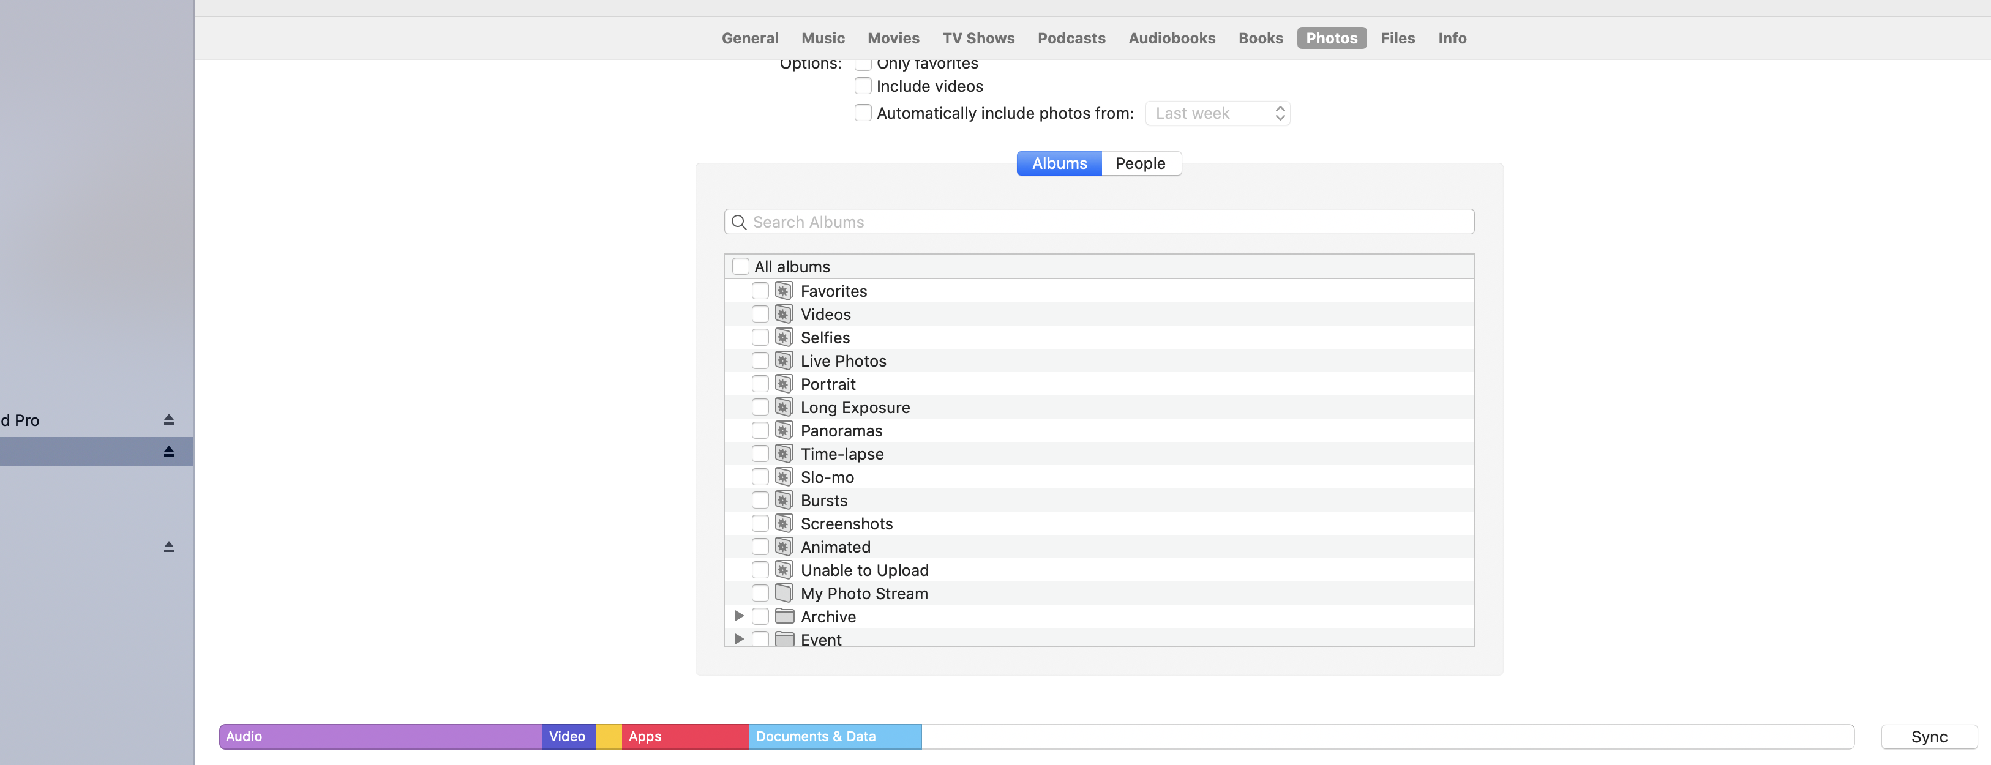Click the My Photo Stream album icon

click(x=784, y=592)
